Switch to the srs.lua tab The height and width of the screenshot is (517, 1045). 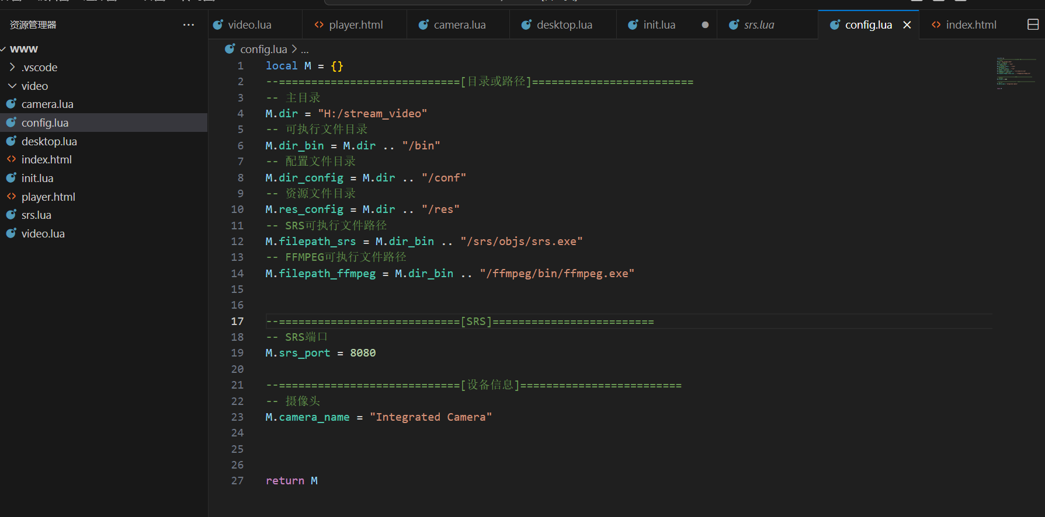point(768,25)
